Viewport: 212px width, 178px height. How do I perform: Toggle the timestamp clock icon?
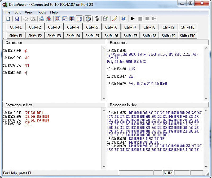tap(88, 19)
